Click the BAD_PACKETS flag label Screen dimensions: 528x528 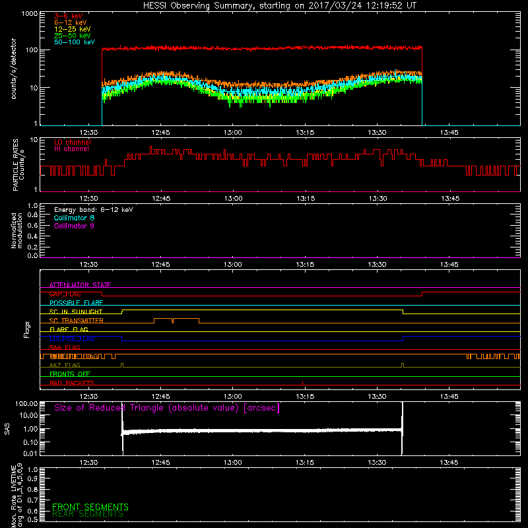tap(72, 383)
